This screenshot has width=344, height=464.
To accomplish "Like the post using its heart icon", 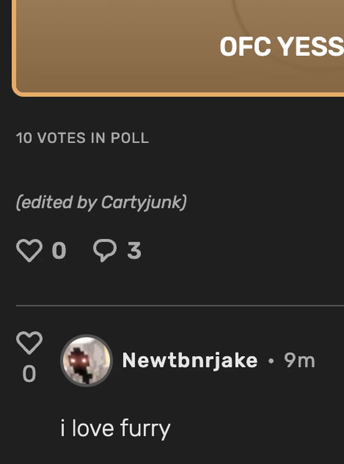I will click(x=29, y=250).
